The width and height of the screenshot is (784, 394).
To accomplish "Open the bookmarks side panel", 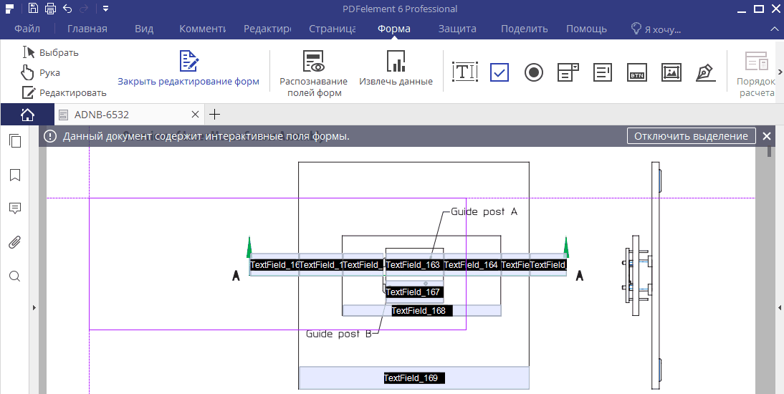I will (15, 175).
